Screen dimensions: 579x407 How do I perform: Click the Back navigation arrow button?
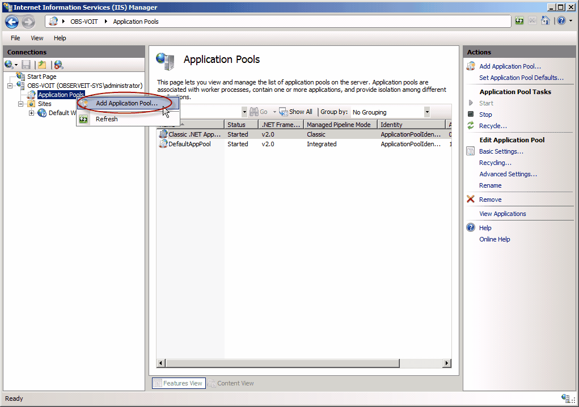pos(12,22)
